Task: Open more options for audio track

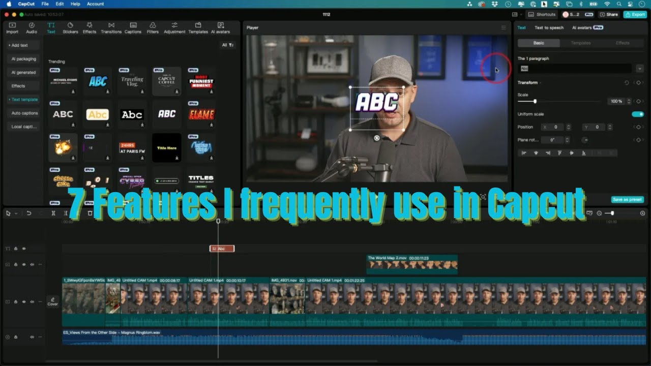Action: point(40,337)
